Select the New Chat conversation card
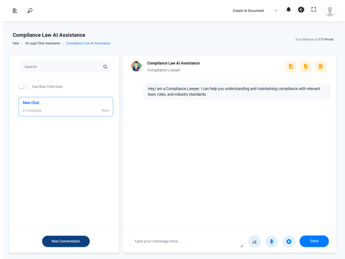Image resolution: width=345 pixels, height=259 pixels. [x=66, y=107]
